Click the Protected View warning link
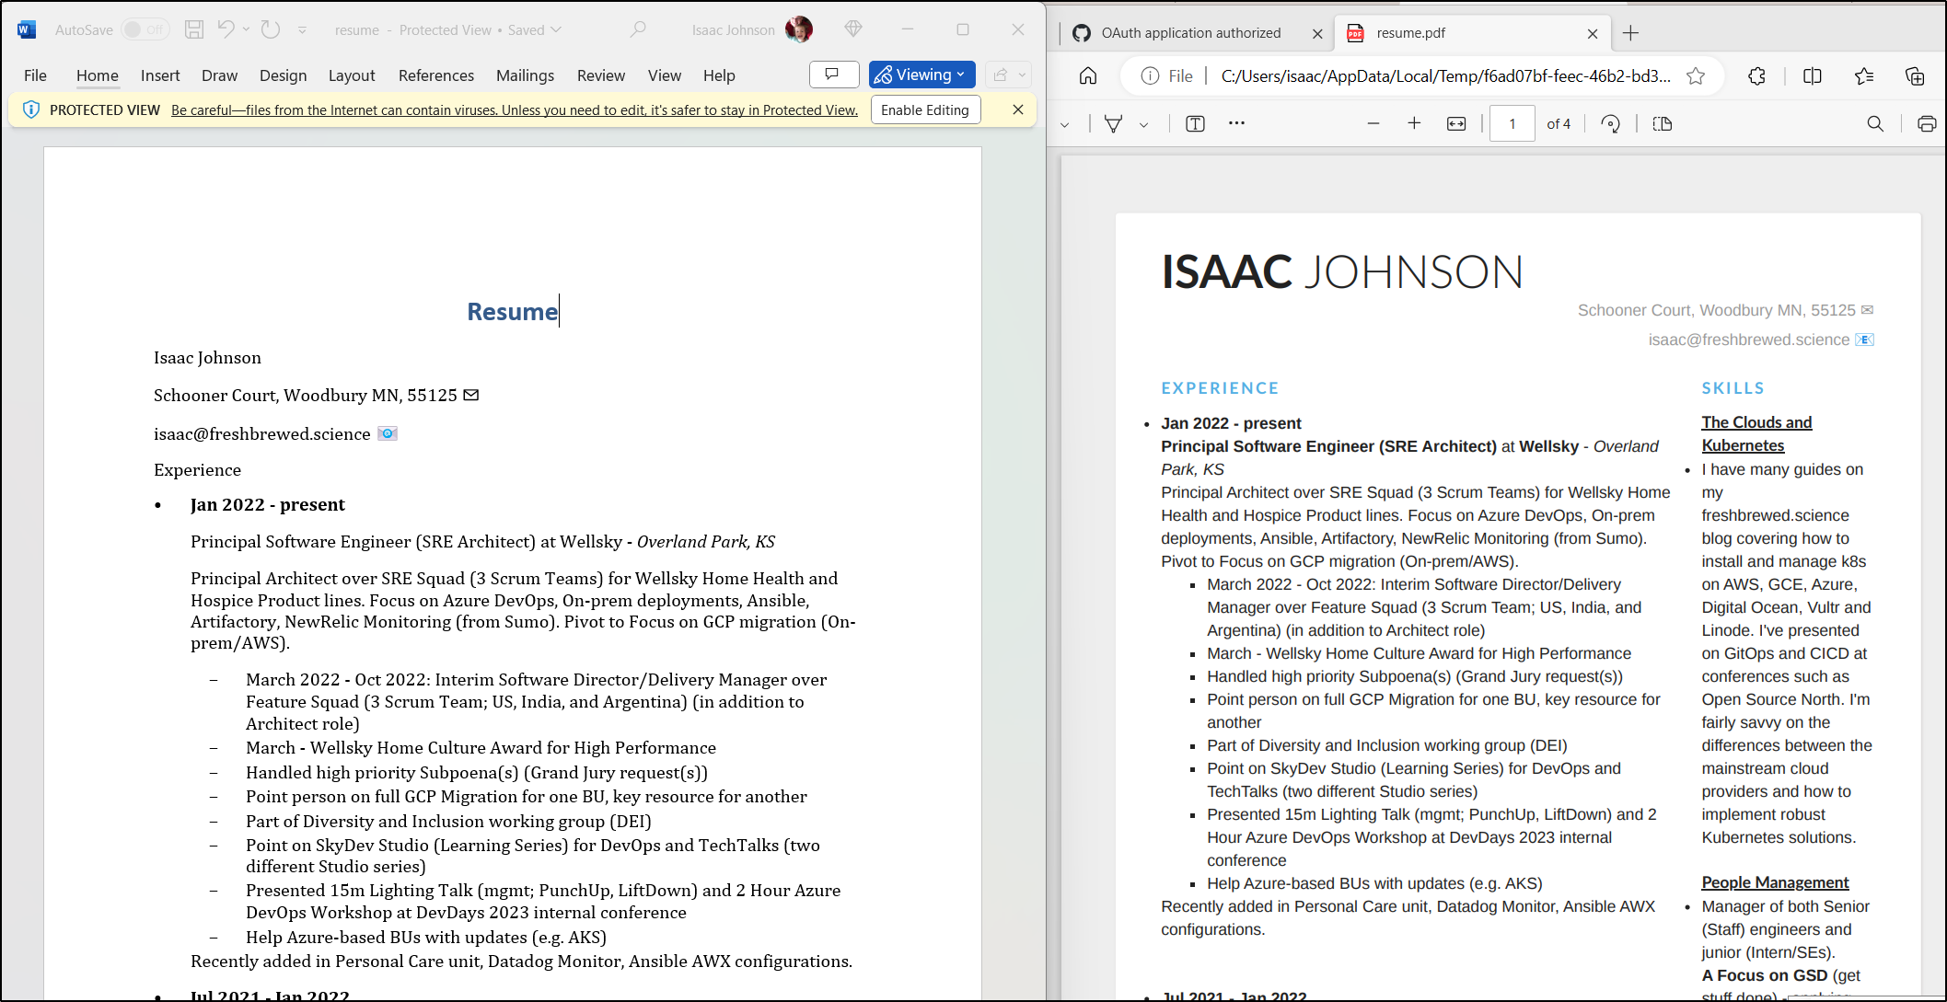 515,109
